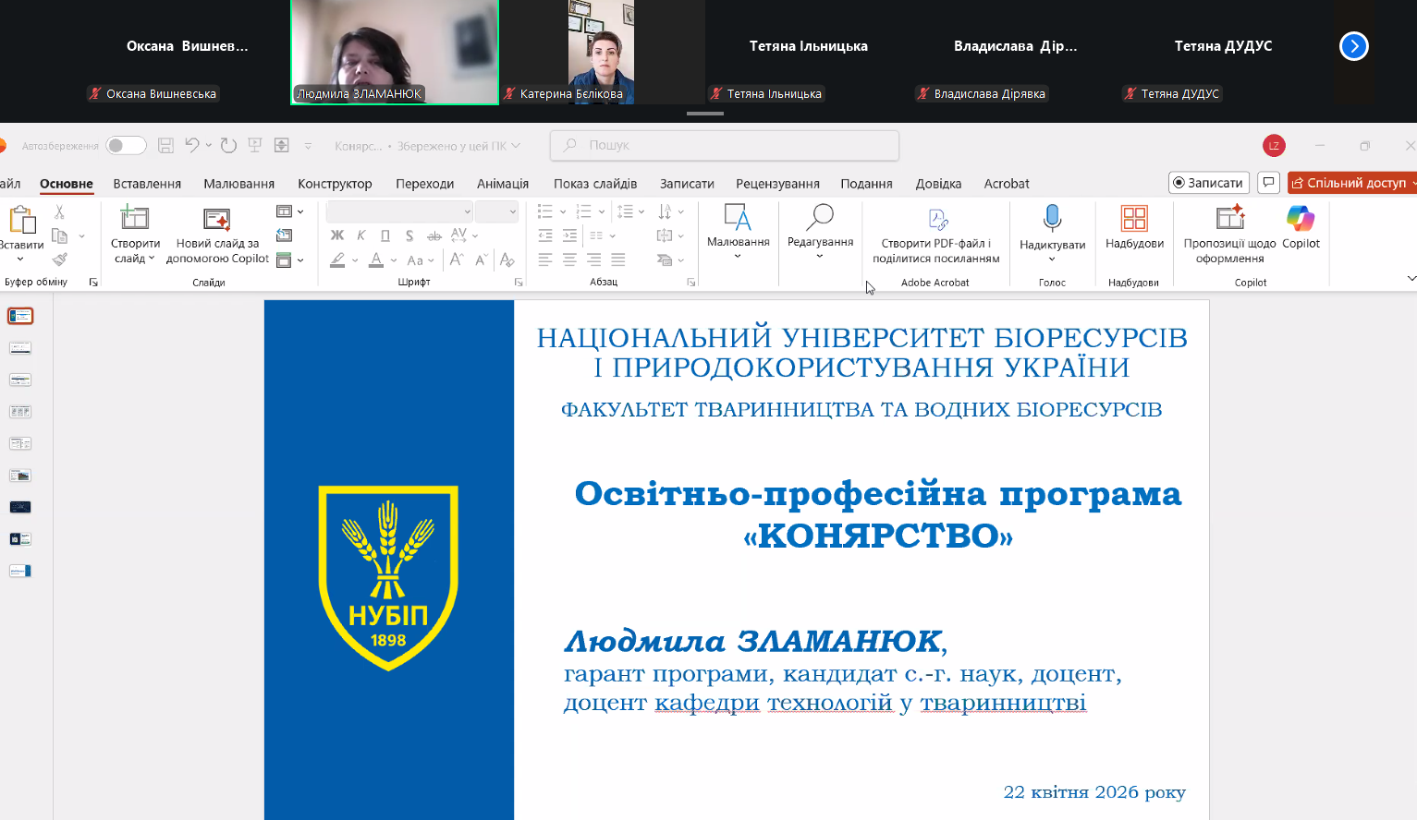
Task: Click the font color A swatch
Action: coord(376,260)
